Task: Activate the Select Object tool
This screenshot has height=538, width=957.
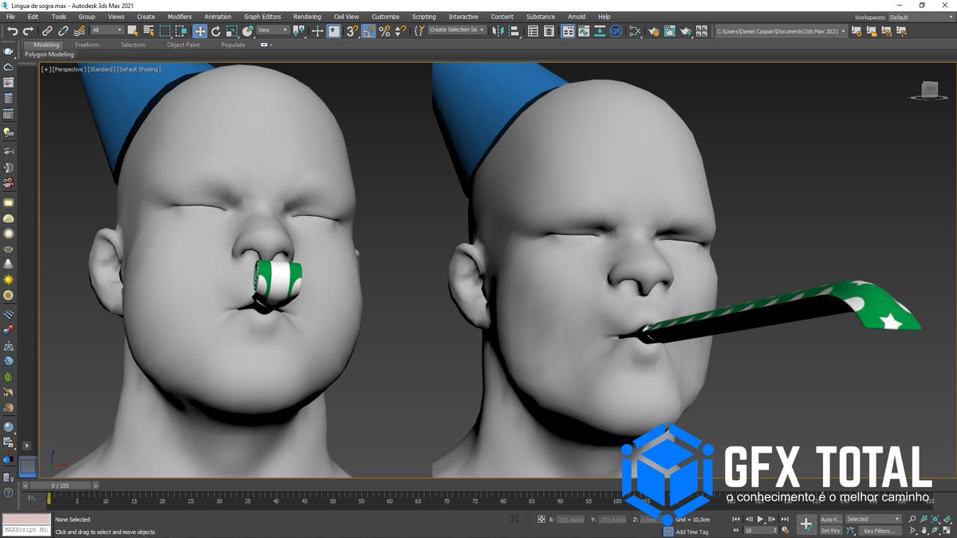Action: pos(132,31)
